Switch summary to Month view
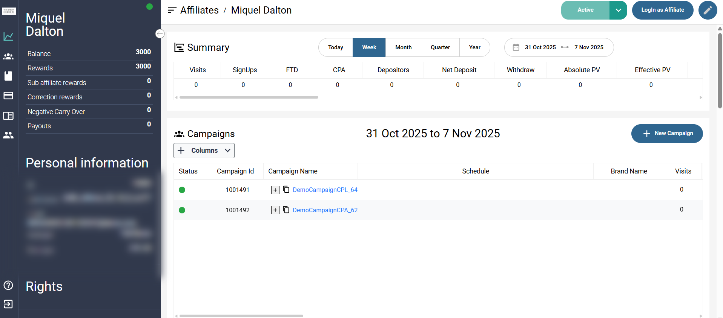The width and height of the screenshot is (723, 318). (403, 47)
